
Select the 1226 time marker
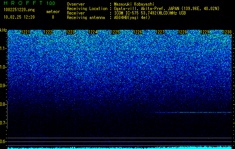pyautogui.click(x=138, y=32)
